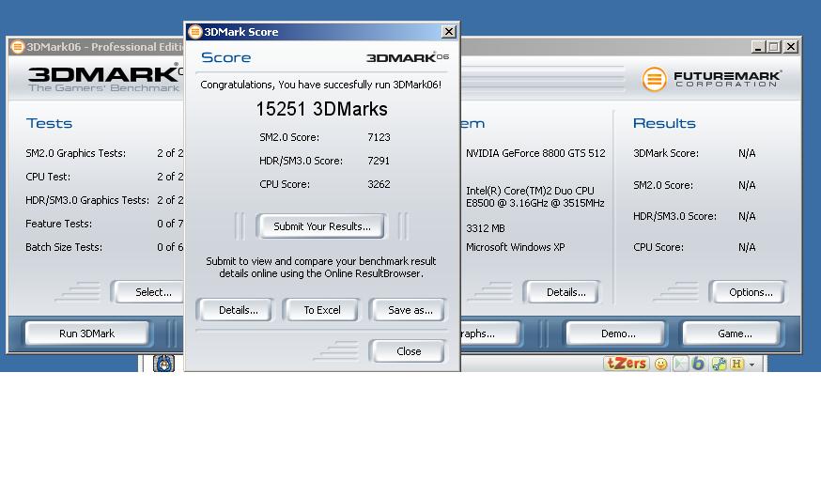Click '3DMark Score:' label under Results
The width and height of the screenshot is (821, 481).
pyautogui.click(x=666, y=153)
